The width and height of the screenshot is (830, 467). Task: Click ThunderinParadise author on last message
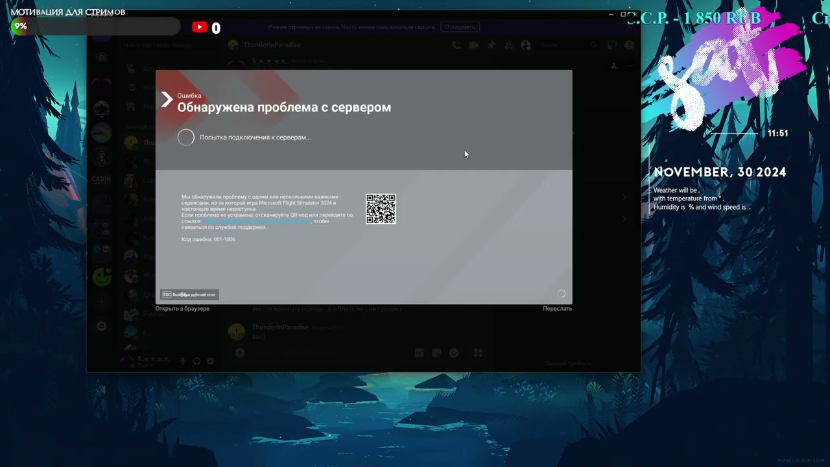click(280, 328)
